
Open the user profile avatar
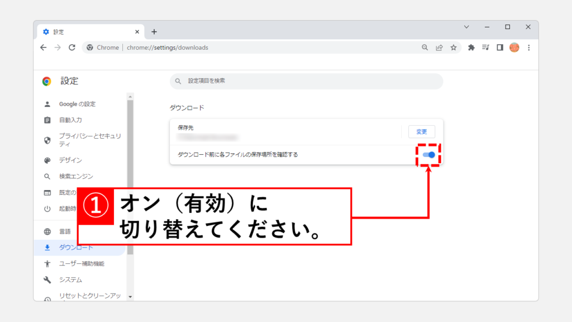coord(514,48)
